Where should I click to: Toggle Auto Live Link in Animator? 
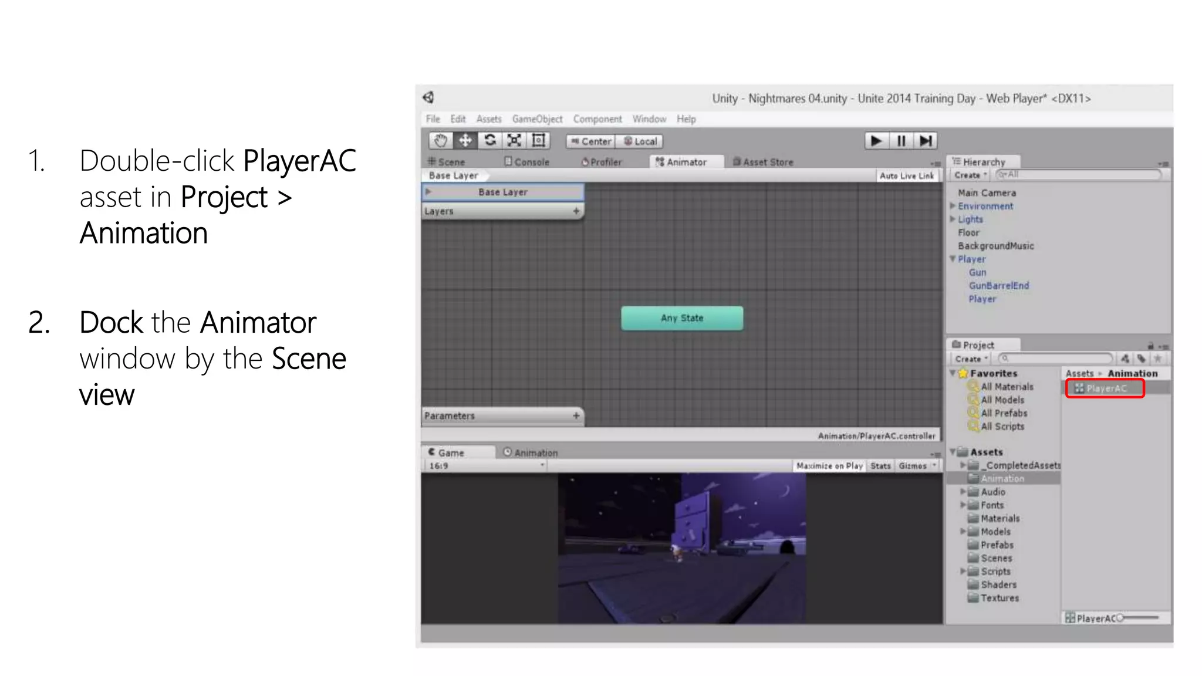pos(907,175)
